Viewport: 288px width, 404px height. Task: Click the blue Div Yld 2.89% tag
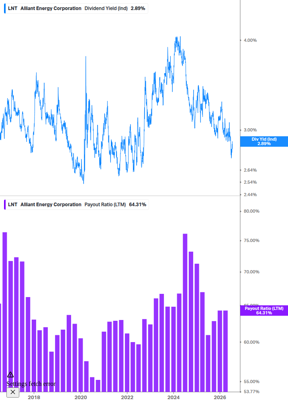pos(264,142)
